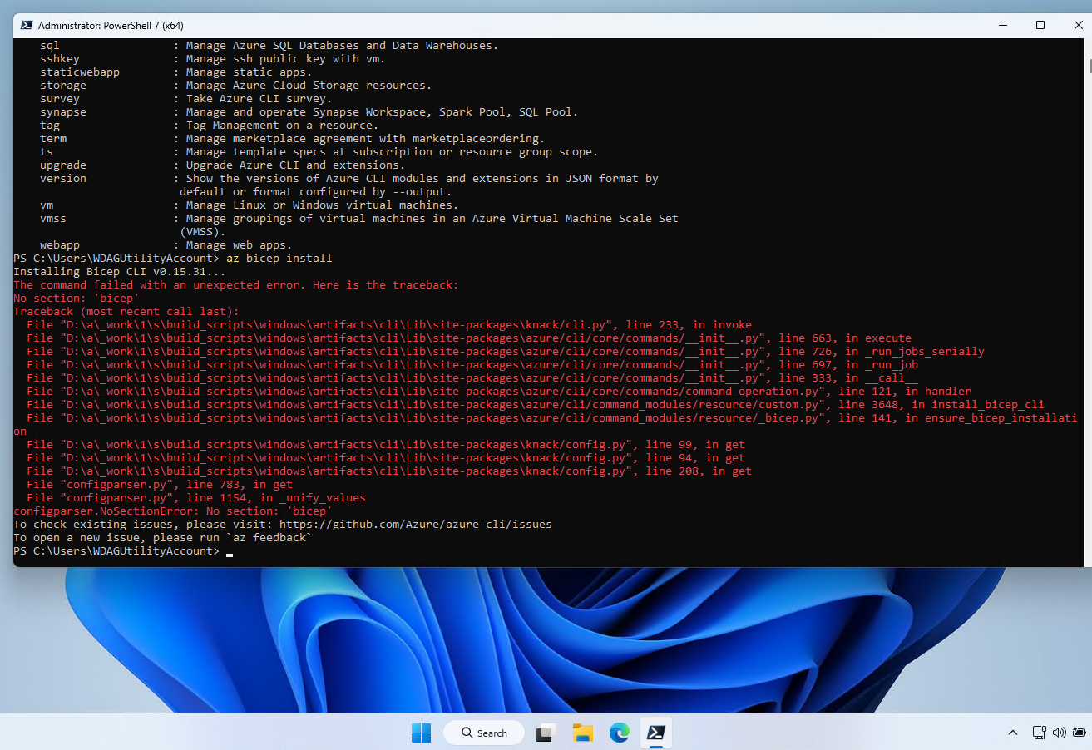Viewport: 1092px width, 750px height.
Task: Open the volume control from the system tray
Action: [1058, 733]
